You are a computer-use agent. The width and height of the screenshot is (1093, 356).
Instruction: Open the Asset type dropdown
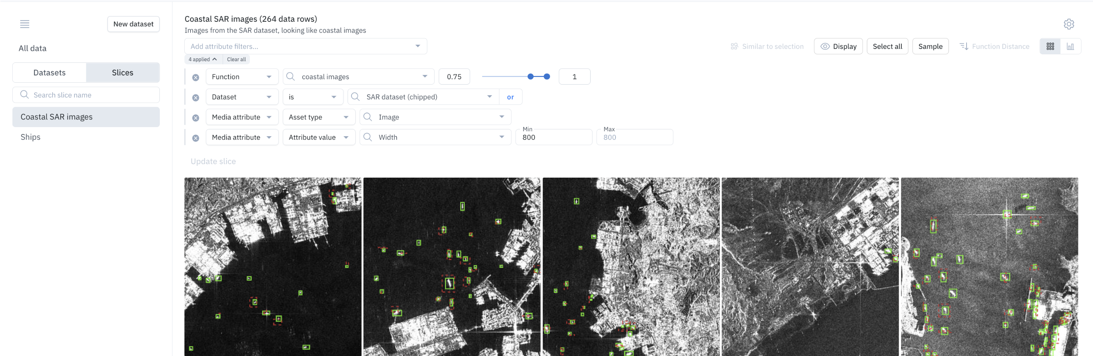click(318, 117)
